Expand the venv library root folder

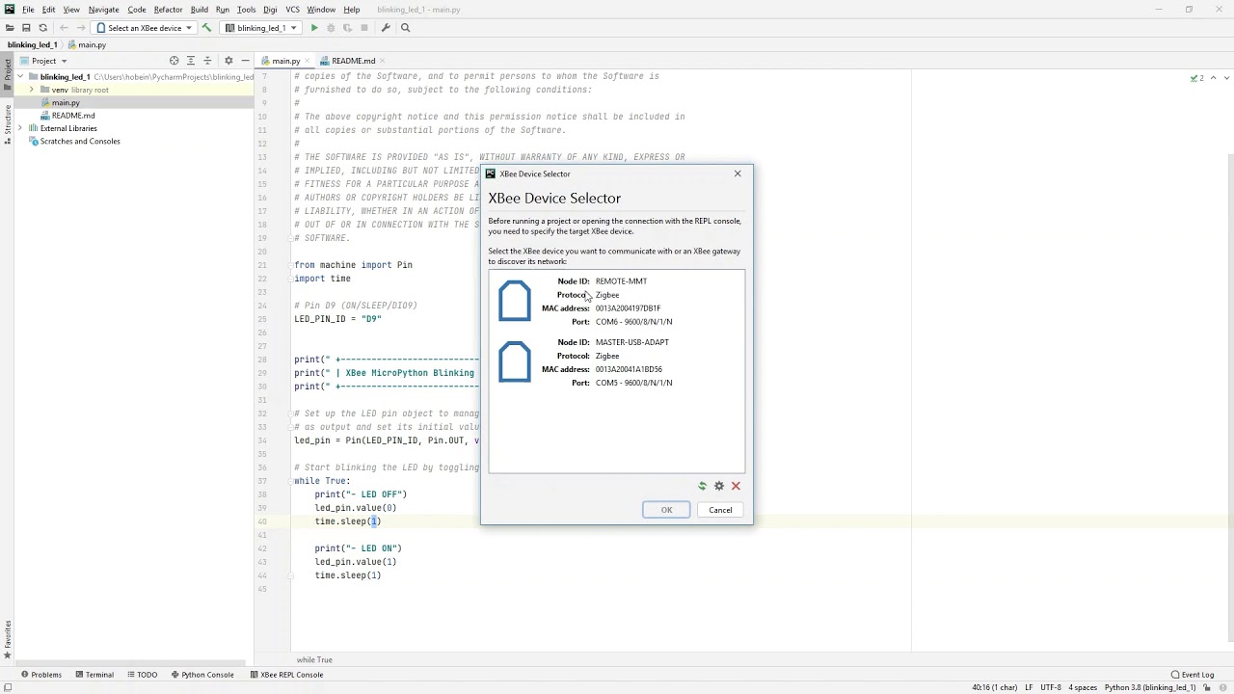point(32,90)
